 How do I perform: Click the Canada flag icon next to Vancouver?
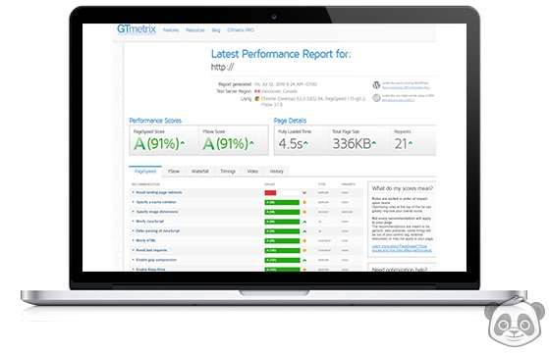tap(257, 91)
